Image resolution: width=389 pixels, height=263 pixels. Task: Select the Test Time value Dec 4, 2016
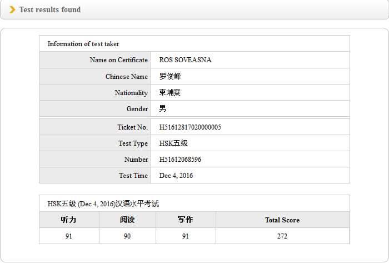[176, 176]
